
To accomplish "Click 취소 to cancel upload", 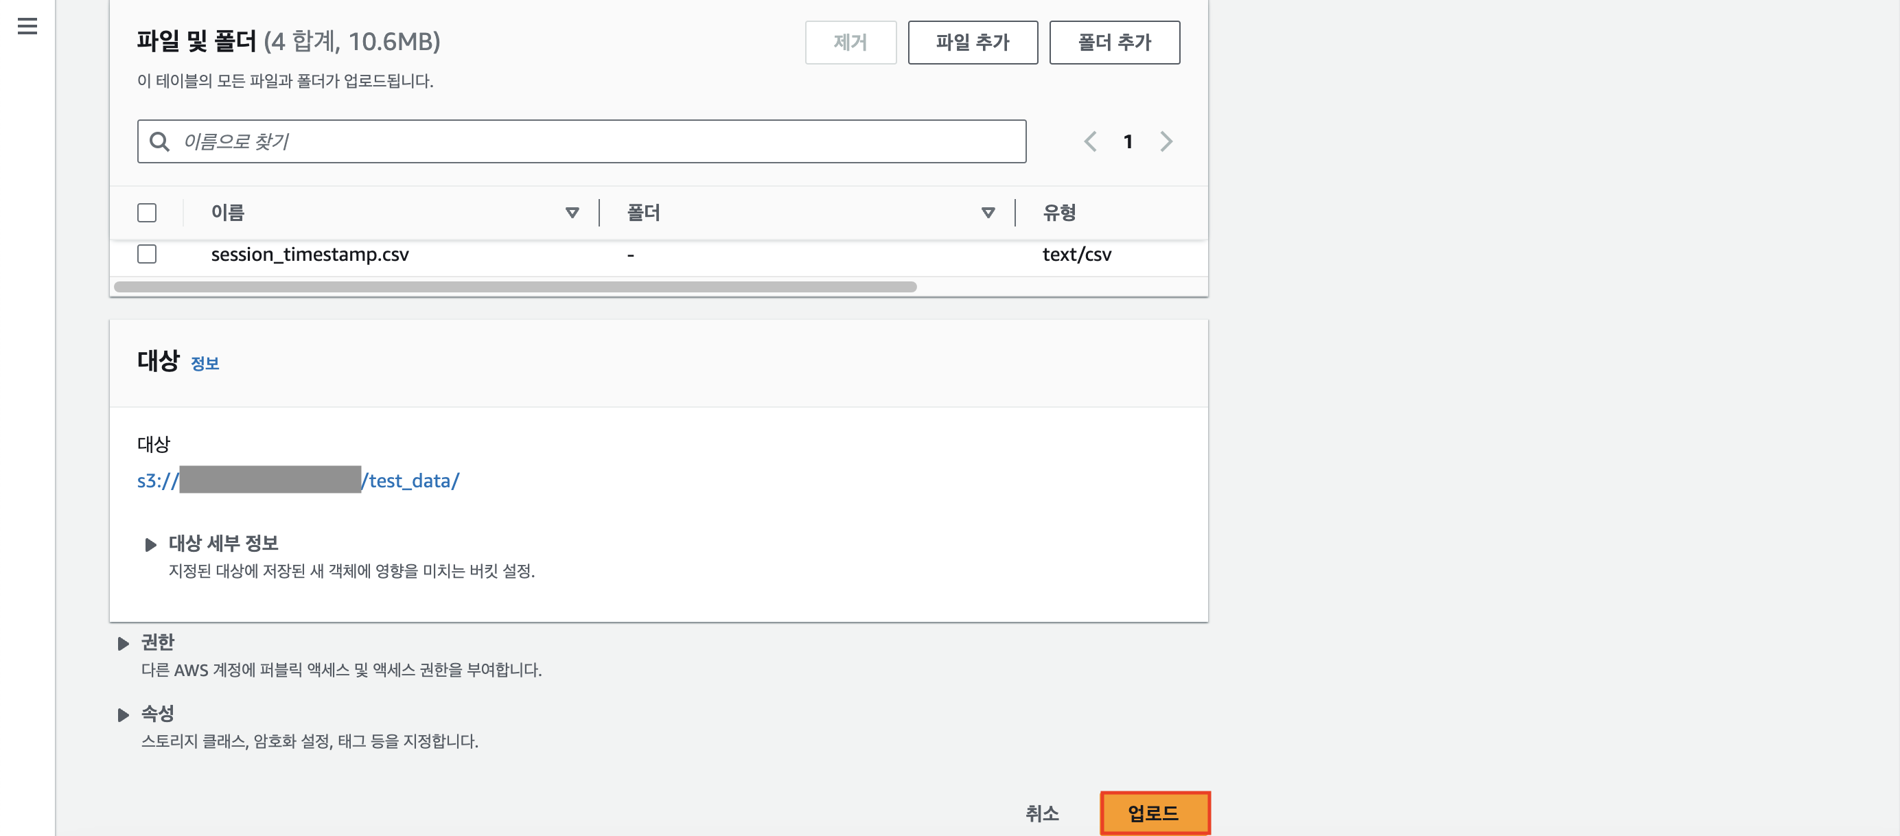I will [1041, 813].
